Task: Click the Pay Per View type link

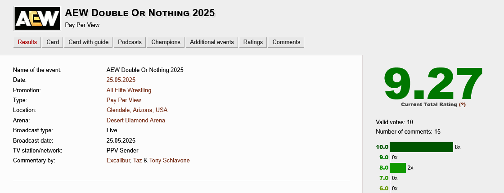Action: click(x=124, y=100)
